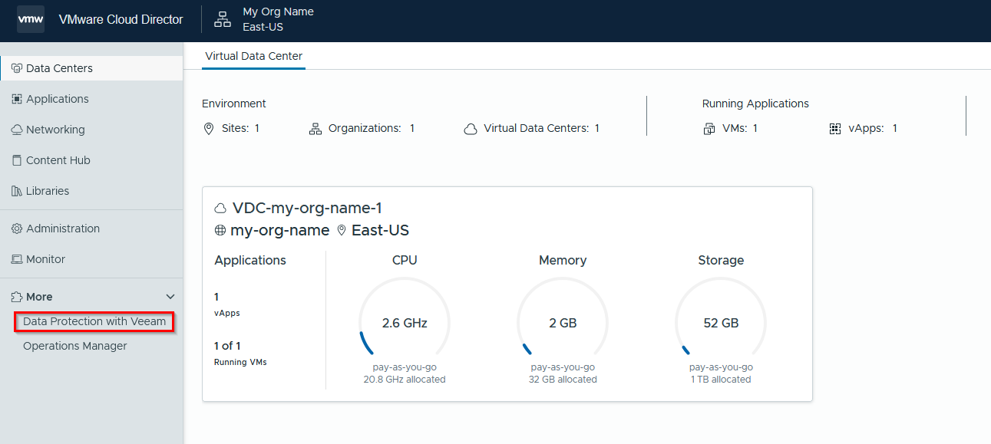This screenshot has width=991, height=444.
Task: Click the organization hierarchy icon in header
Action: (223, 19)
